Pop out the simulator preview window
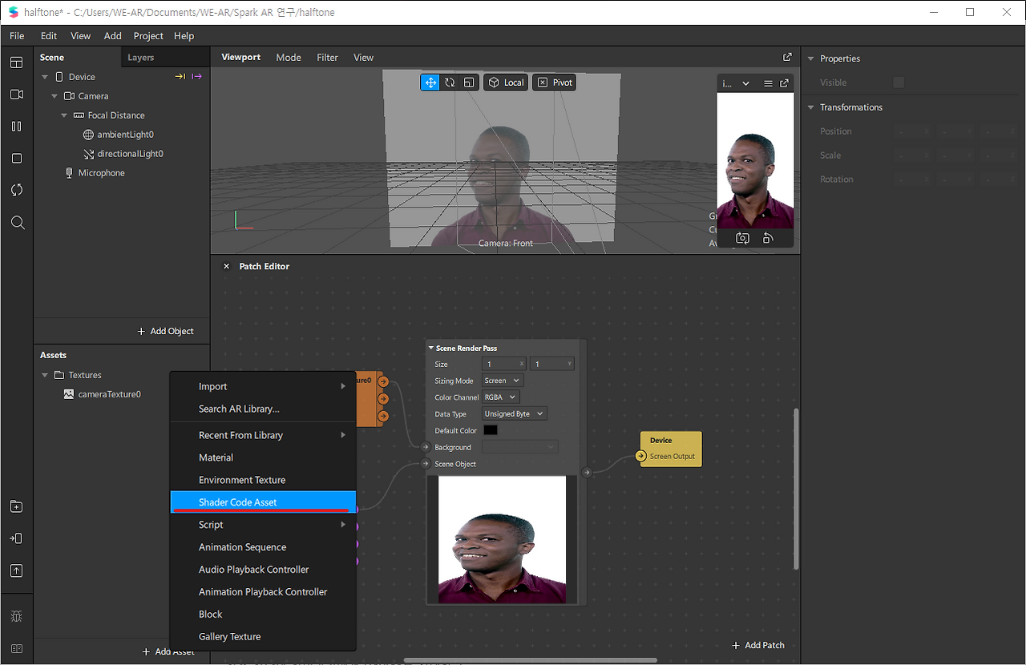The height and width of the screenshot is (665, 1026). coord(785,83)
